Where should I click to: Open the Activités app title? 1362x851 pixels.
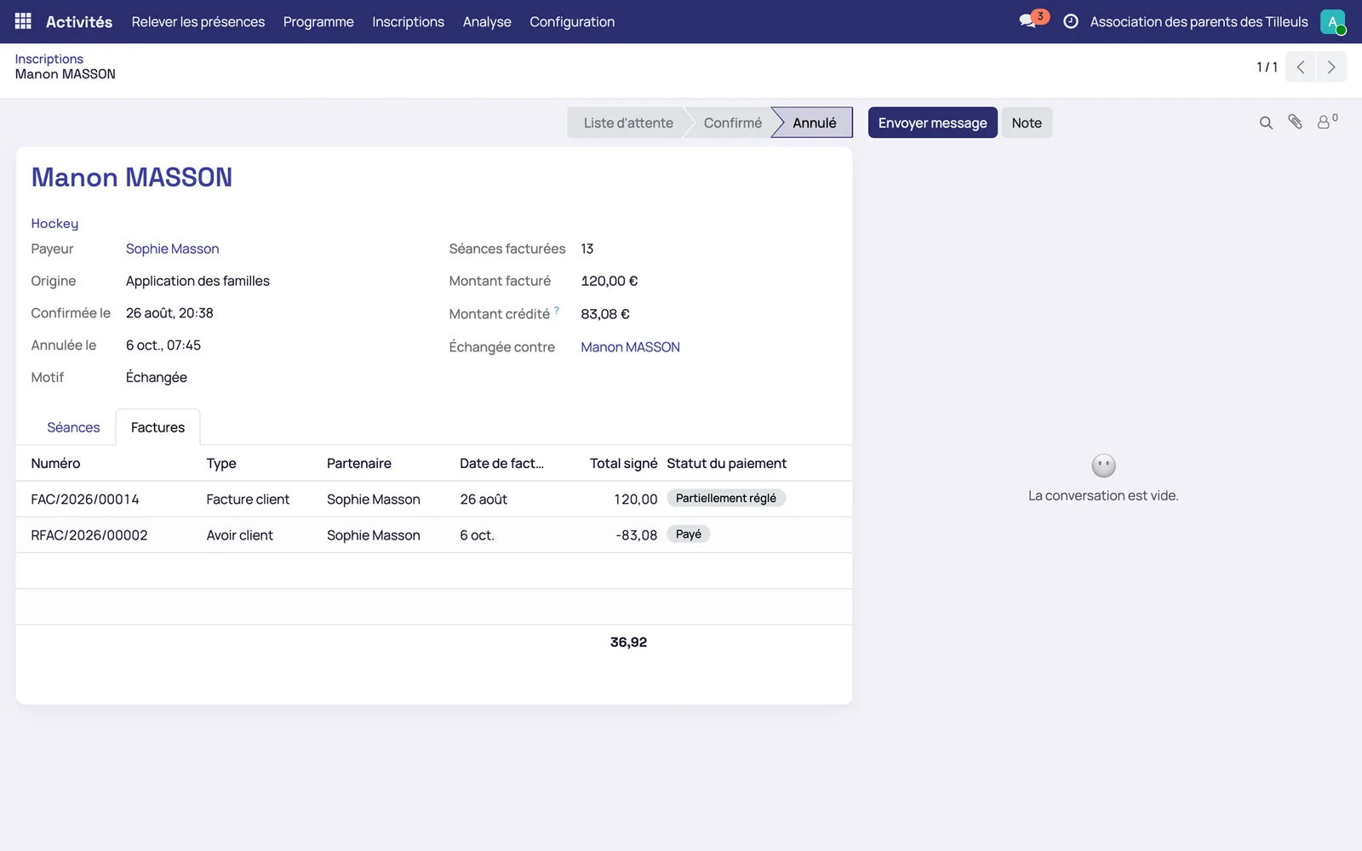[79, 22]
